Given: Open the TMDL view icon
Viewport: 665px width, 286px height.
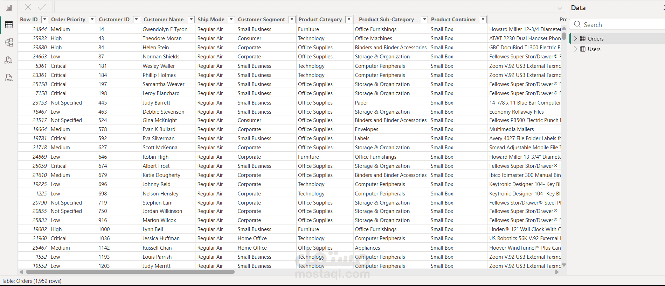Looking at the screenshot, I should 9,78.
